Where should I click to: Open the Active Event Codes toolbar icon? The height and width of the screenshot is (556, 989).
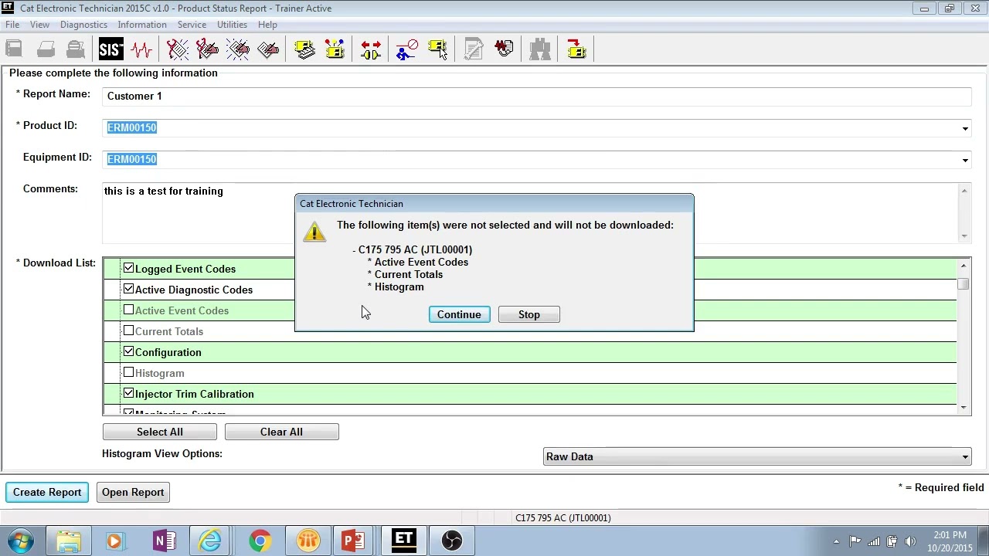238,50
